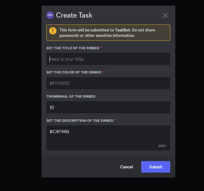Viewport: 204px width, 191px height.
Task: Click the TaskBot avatar icon in header
Action: point(50,15)
